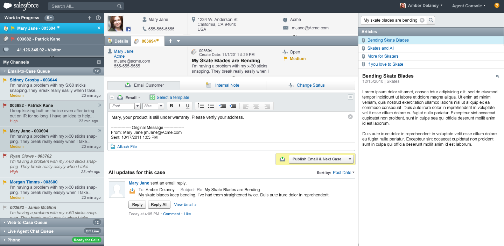The height and width of the screenshot is (246, 504).
Task: Apply italic formatting
Action: tap(180, 106)
